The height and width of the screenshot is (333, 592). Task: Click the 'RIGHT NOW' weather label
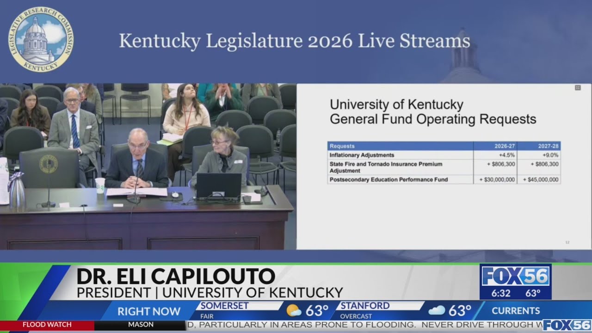[148, 311]
